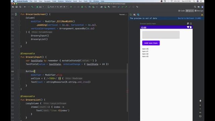Switch the editor to Split view
215x121 pixels.
point(190,11)
